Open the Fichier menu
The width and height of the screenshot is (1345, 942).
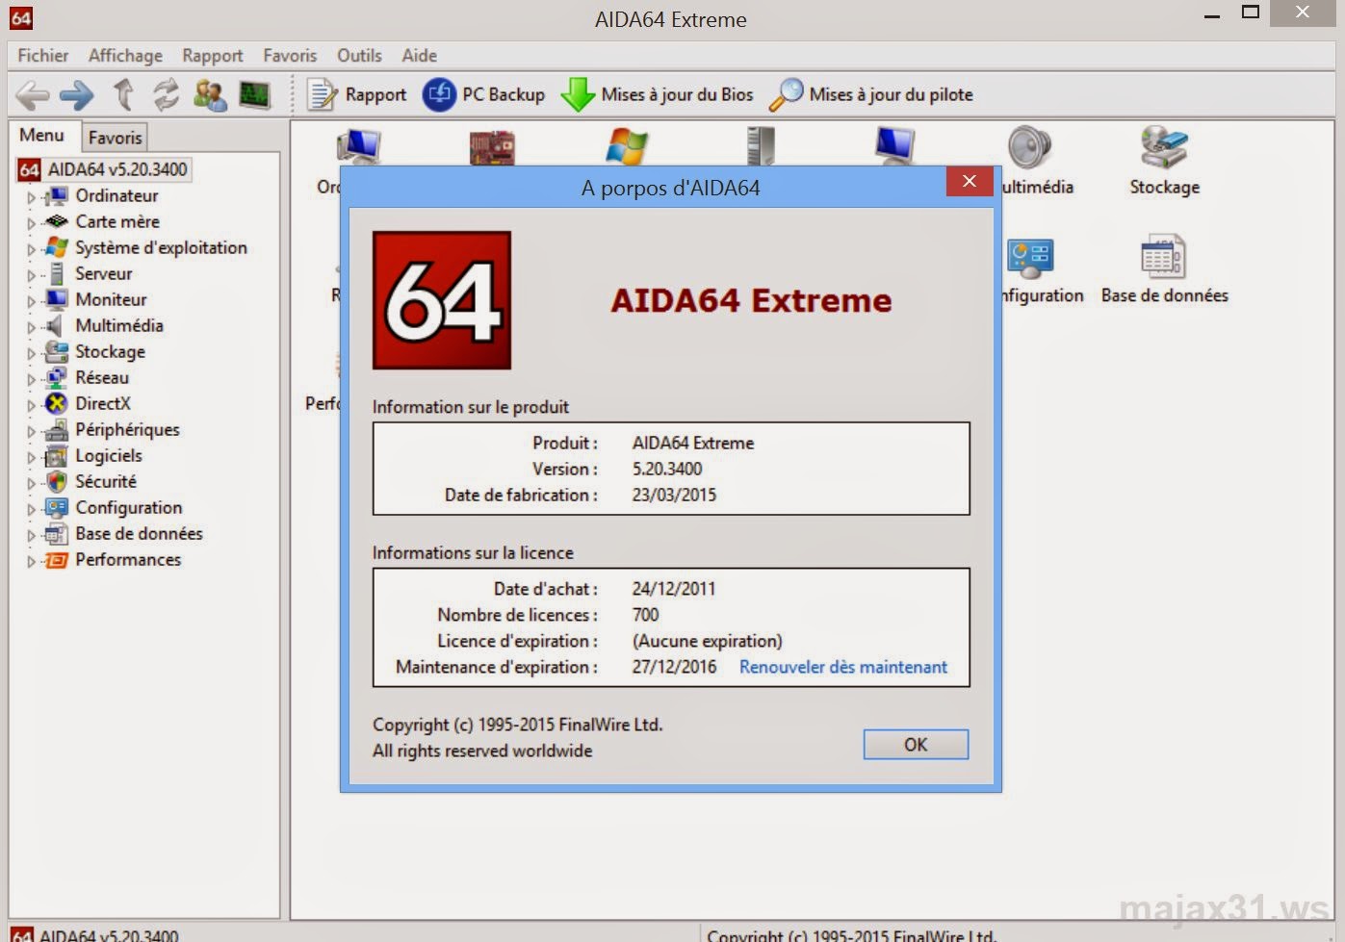[42, 56]
